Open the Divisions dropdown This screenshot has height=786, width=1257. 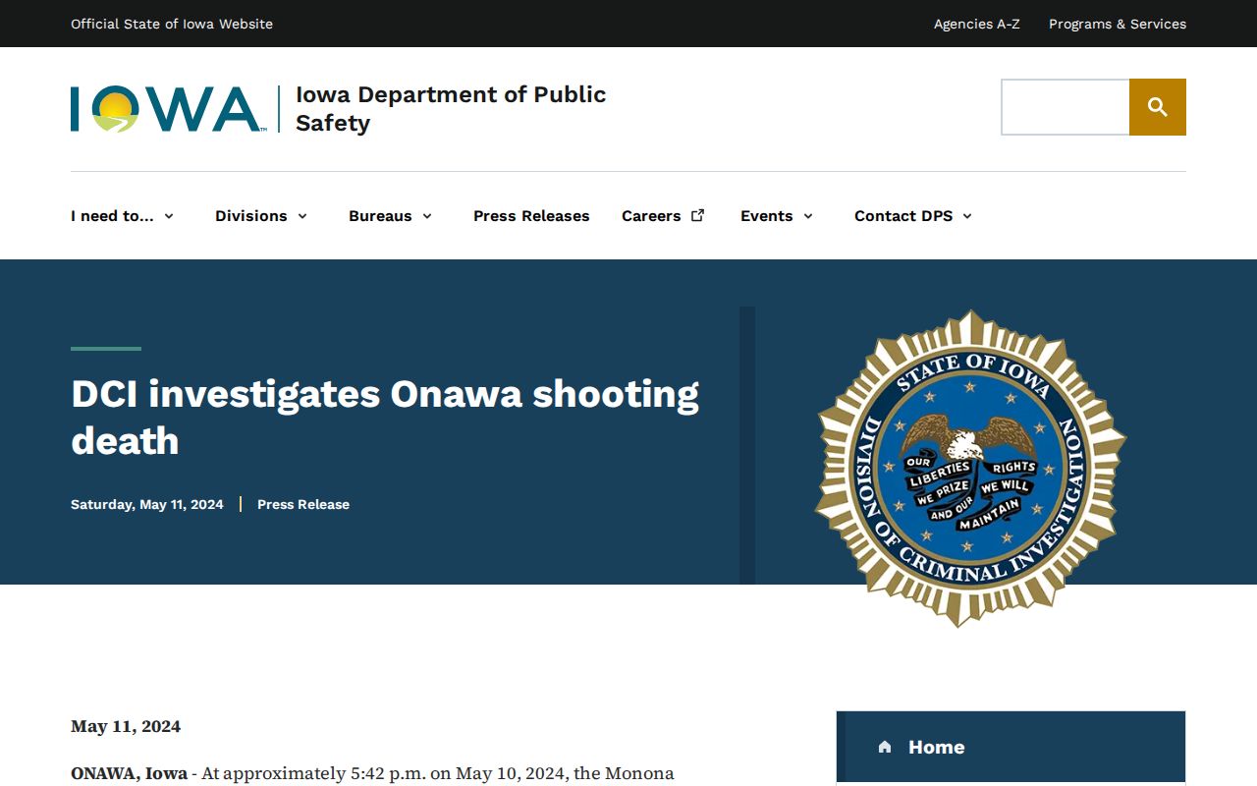(261, 216)
